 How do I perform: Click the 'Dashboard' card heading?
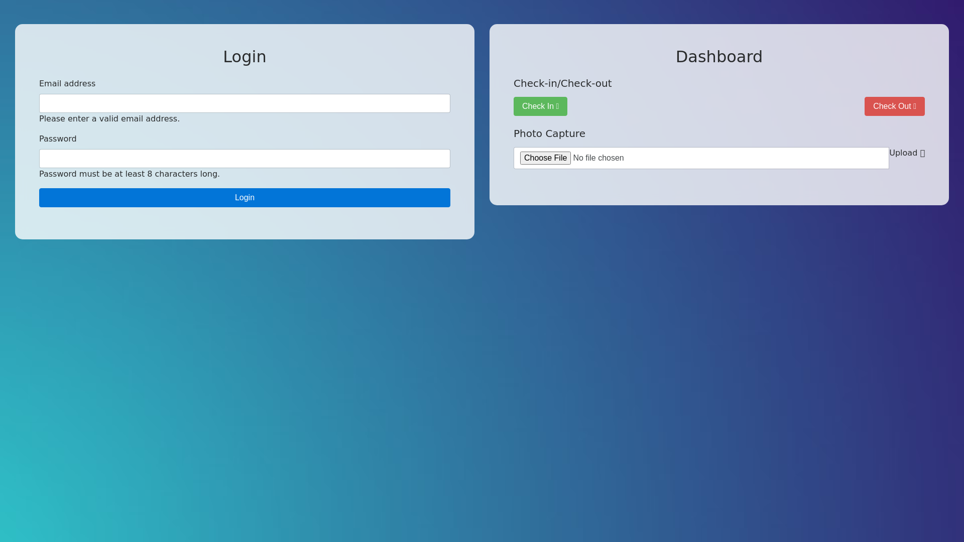[719, 57]
